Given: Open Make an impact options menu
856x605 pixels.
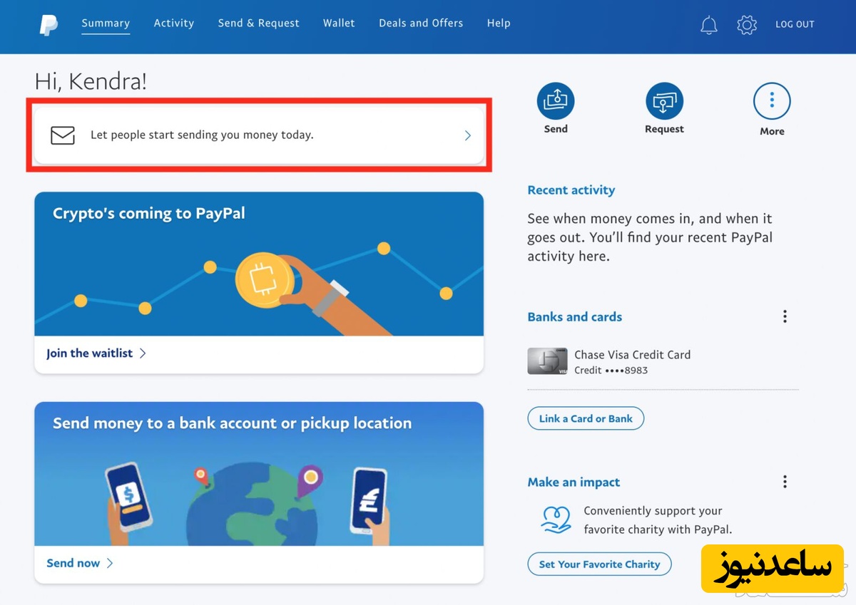Looking at the screenshot, I should click(785, 482).
